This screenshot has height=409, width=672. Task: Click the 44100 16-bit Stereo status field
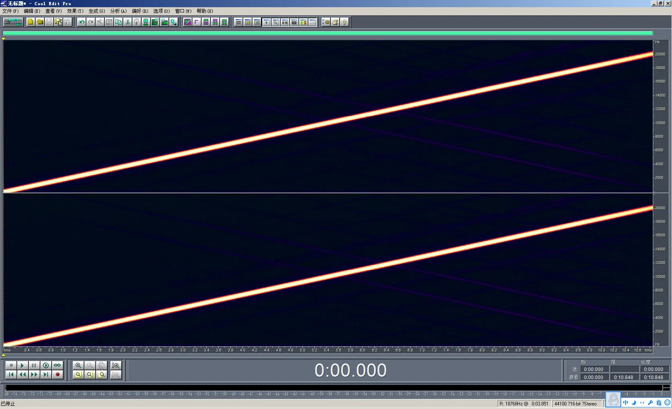(x=578, y=404)
